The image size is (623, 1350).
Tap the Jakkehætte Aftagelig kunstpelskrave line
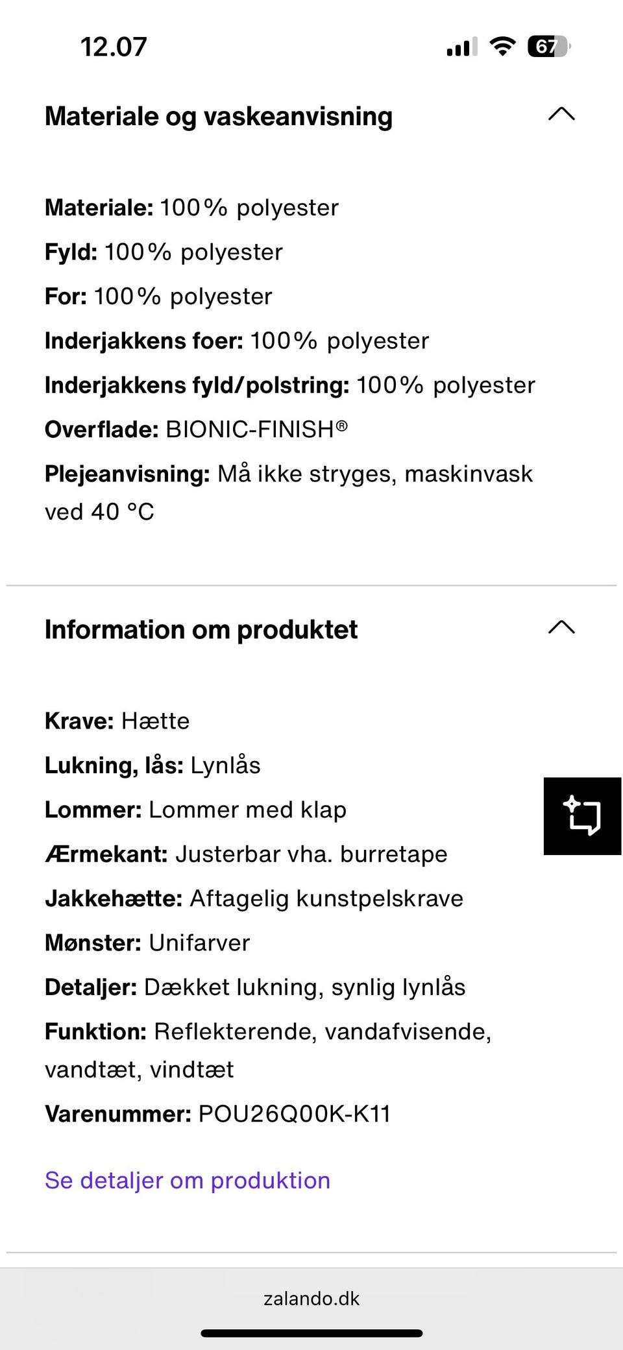pyautogui.click(x=254, y=898)
